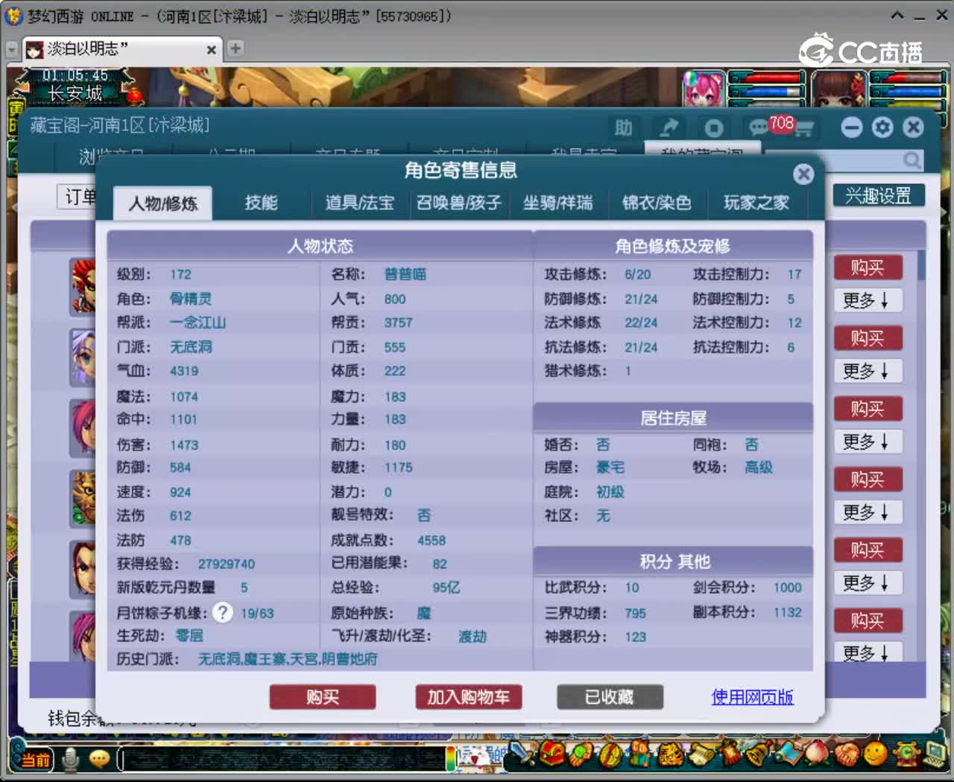Click the 房屋 value 豪宅
The image size is (954, 782).
pos(610,467)
